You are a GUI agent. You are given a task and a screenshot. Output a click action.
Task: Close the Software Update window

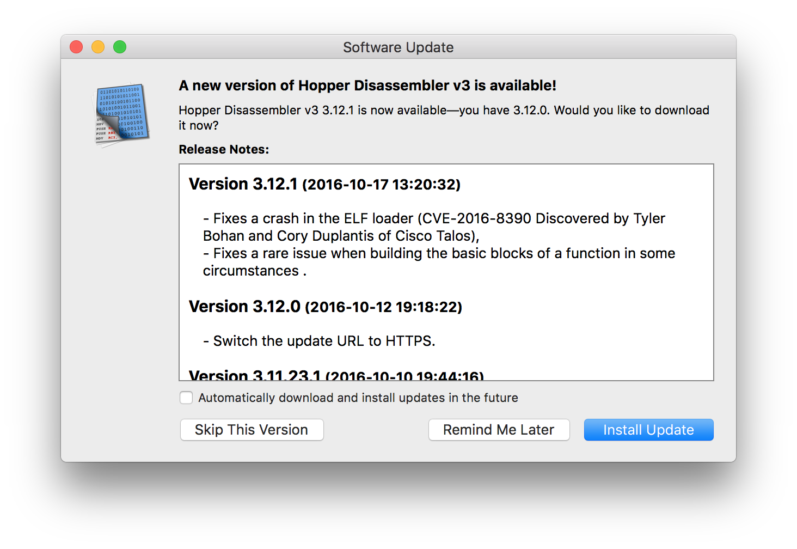tap(76, 47)
